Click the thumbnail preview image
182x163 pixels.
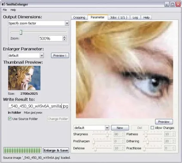tap(24, 78)
